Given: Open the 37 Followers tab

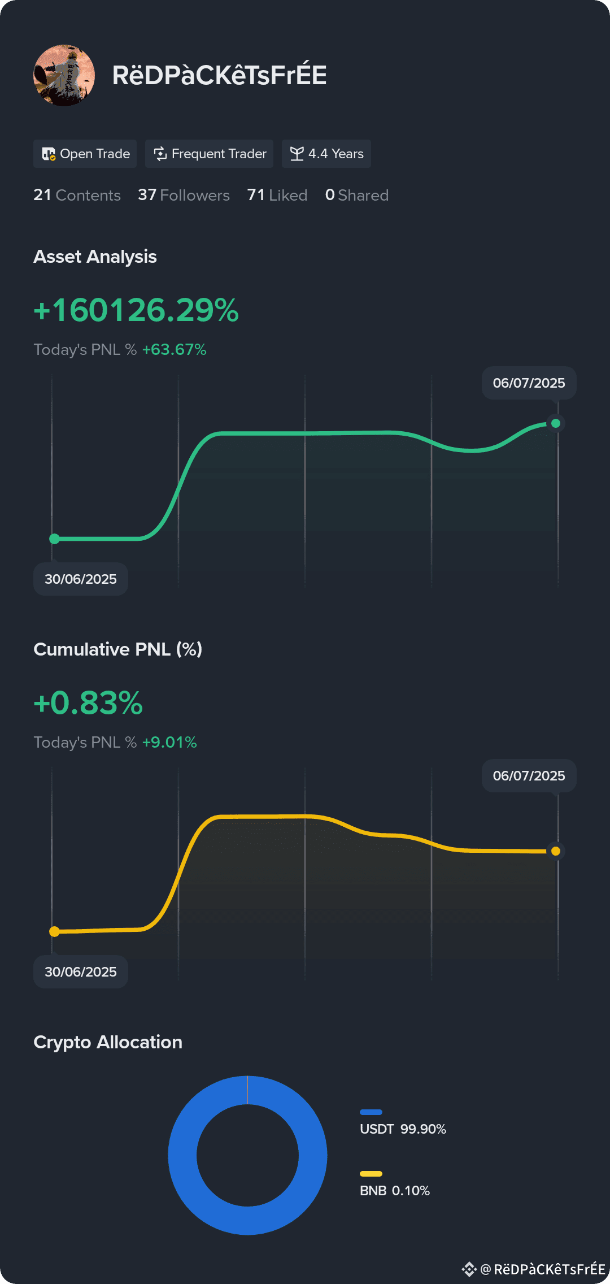Looking at the screenshot, I should (184, 195).
